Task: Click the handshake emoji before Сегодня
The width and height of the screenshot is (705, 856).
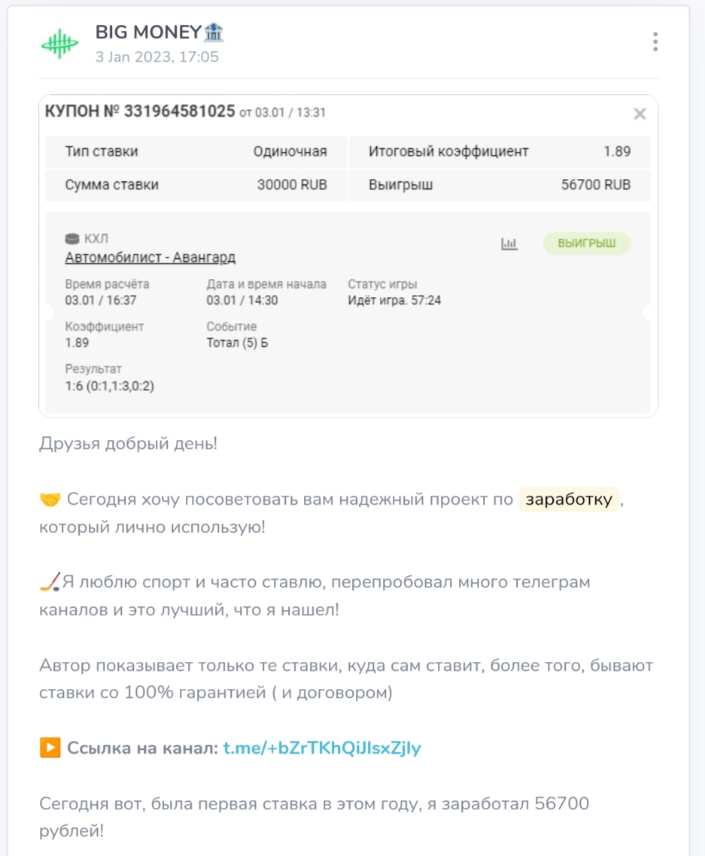Action: (x=49, y=500)
